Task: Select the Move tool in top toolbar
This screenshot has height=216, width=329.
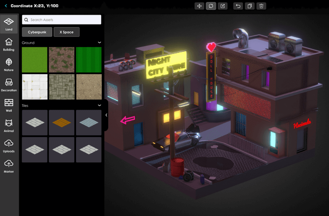Action: click(x=199, y=6)
